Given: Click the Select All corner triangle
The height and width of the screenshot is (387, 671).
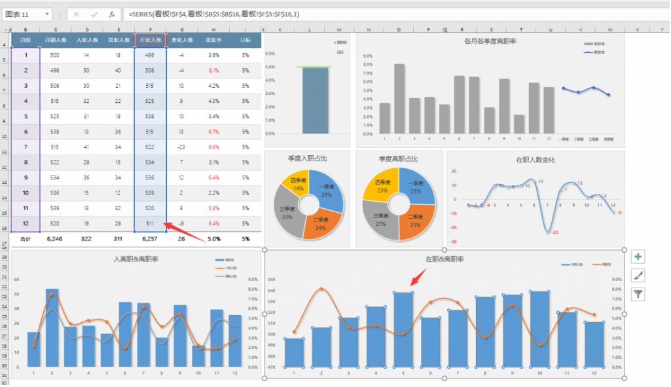Looking at the screenshot, I should (6, 29).
